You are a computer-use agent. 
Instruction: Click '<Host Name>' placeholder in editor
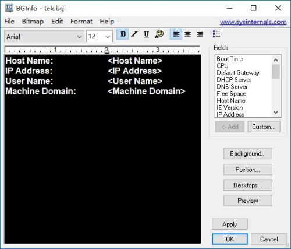coord(135,61)
